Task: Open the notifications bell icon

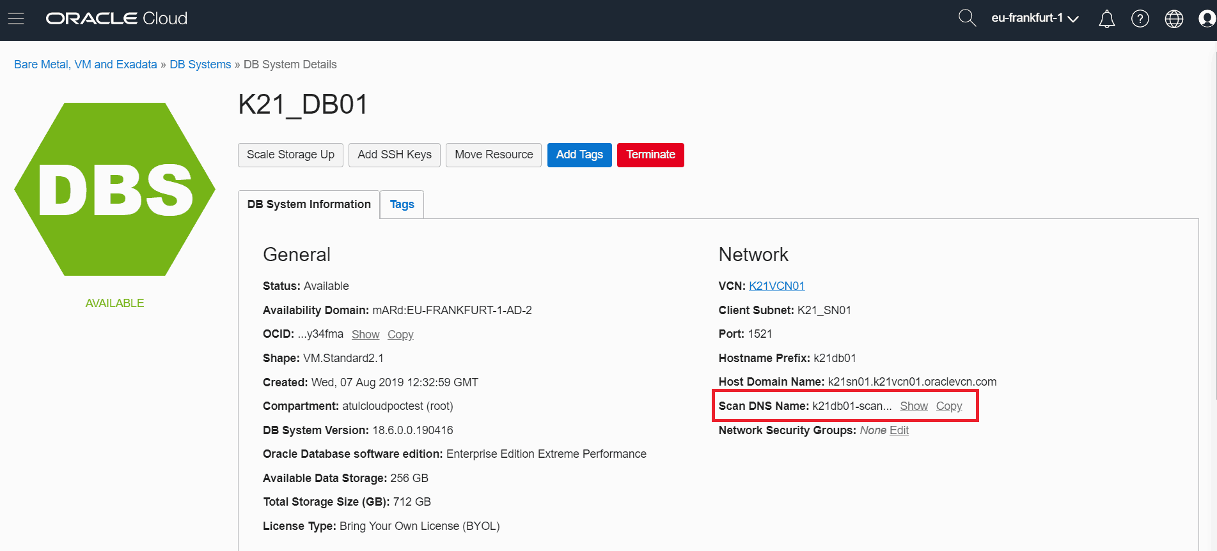Action: [x=1106, y=19]
